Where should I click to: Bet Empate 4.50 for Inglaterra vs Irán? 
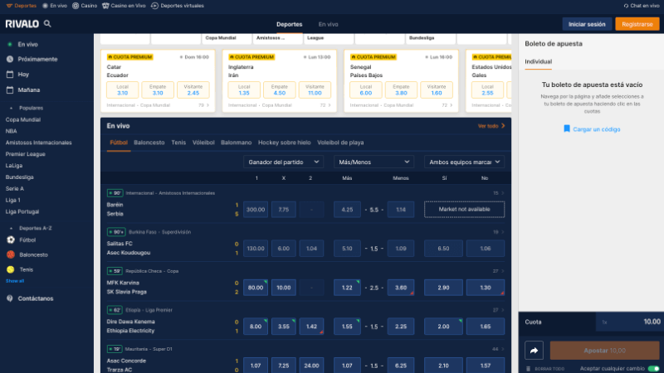(x=280, y=90)
